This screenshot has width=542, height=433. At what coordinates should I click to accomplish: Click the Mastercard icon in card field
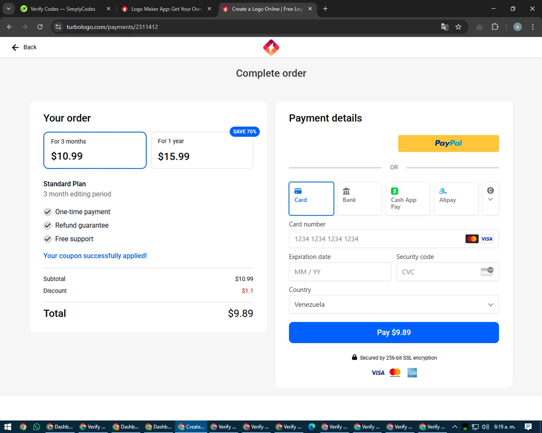tap(472, 239)
